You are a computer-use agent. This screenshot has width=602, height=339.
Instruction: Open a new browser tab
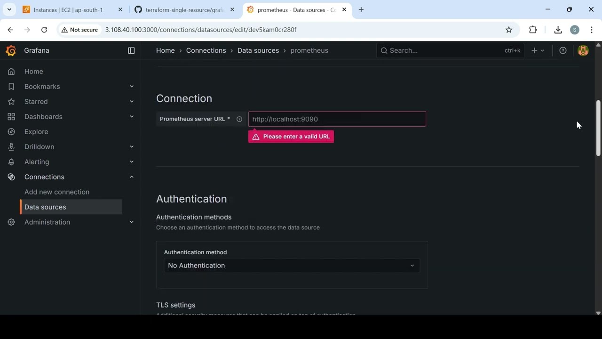click(x=361, y=9)
